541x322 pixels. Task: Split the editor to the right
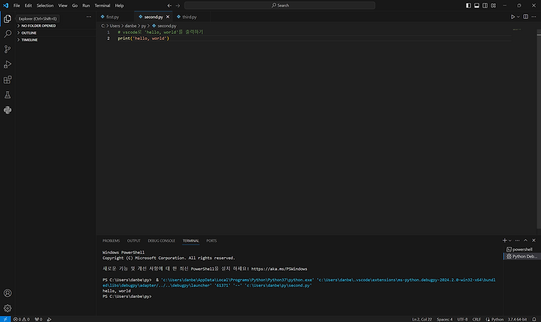pyautogui.click(x=525, y=16)
